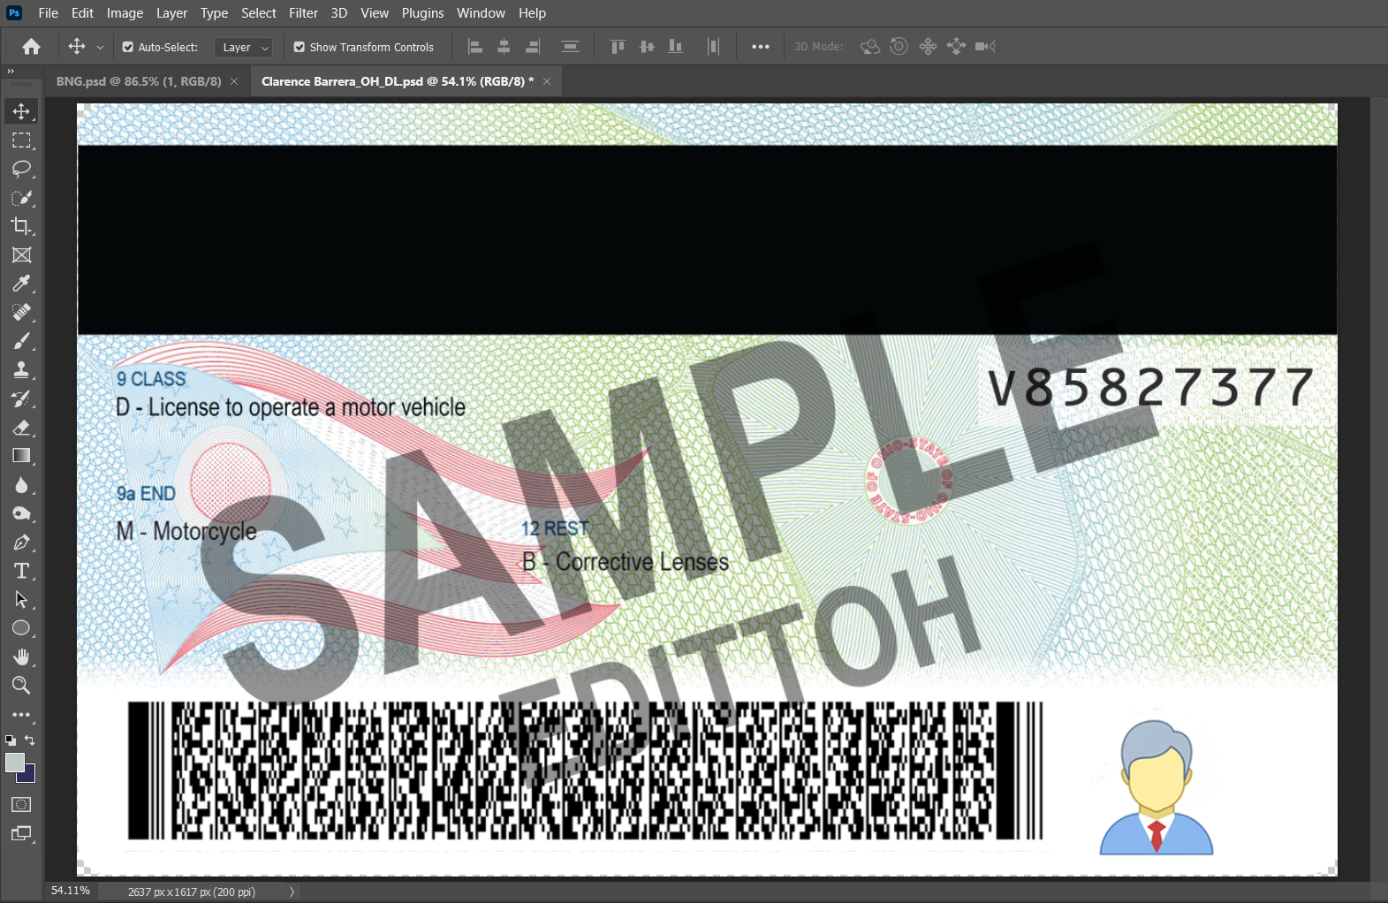The image size is (1388, 903).
Task: Select the Smudge/Dodge tool
Action: click(x=21, y=513)
